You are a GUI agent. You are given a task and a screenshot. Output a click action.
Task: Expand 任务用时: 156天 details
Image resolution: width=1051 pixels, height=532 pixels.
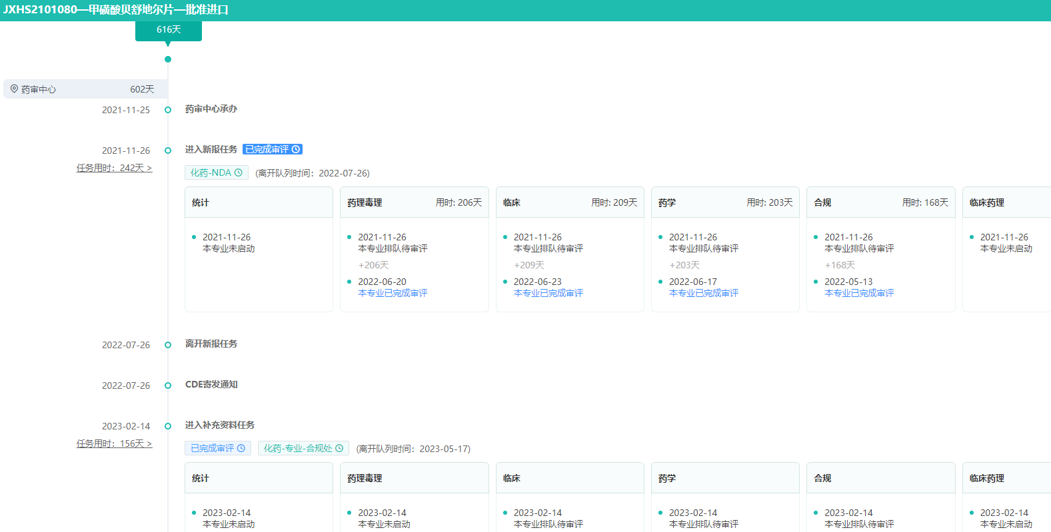tap(114, 443)
